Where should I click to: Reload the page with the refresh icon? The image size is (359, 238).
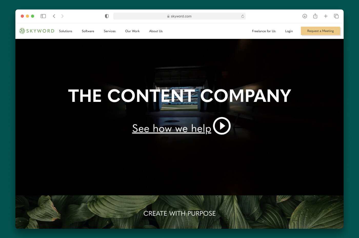(x=243, y=16)
